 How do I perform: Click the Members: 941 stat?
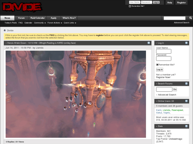[163, 131]
